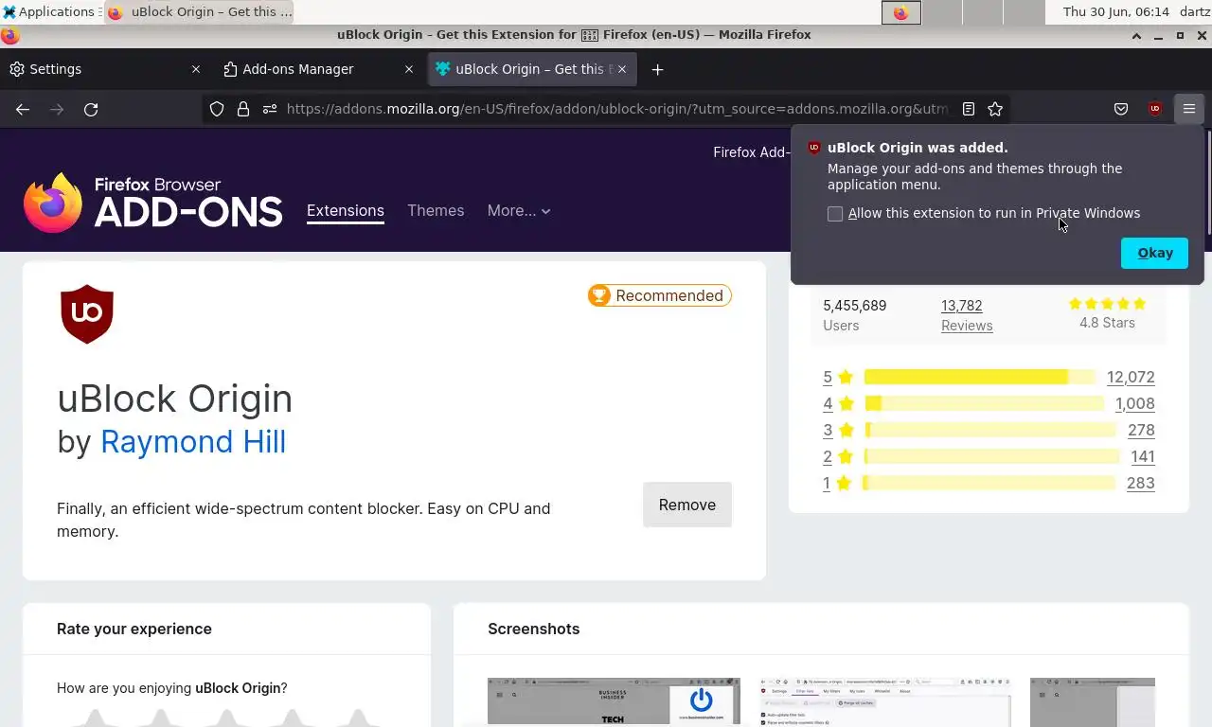
Task: Click the uBlock Origin shield logo
Action: (87, 313)
